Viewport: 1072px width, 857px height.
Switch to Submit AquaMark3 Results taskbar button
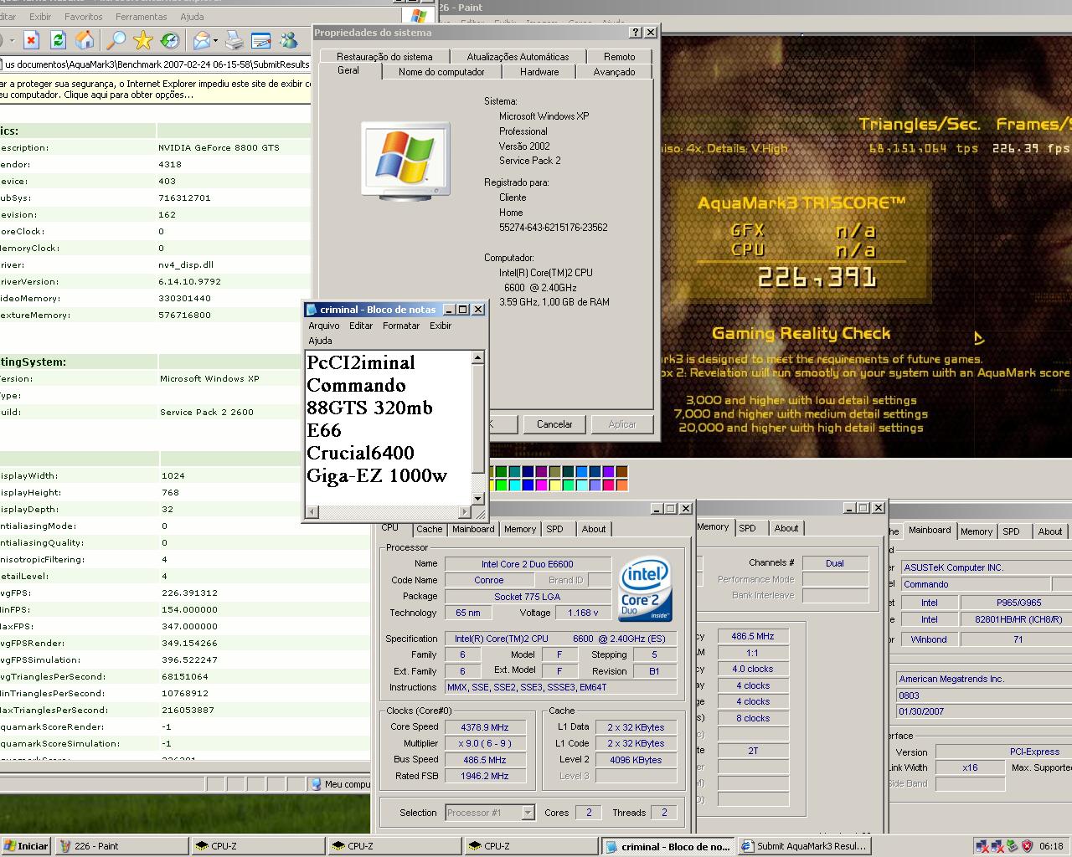(x=805, y=846)
